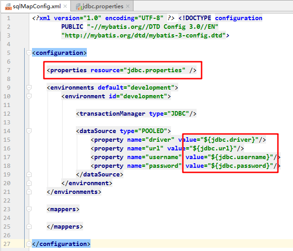293x251 pixels.
Task: Click the opening <mappers> tag
Action: point(63,209)
